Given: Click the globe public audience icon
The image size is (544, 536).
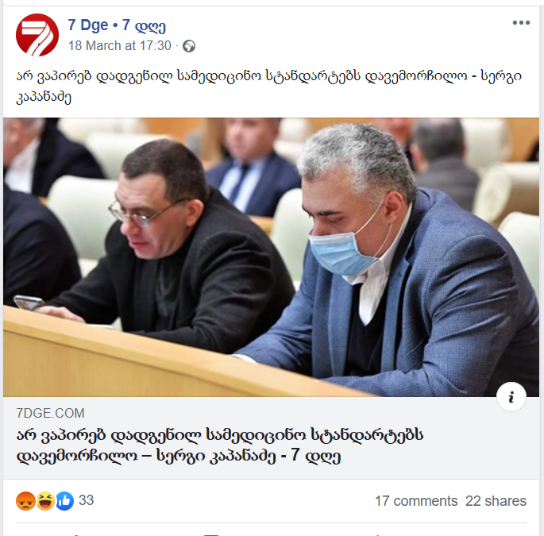Looking at the screenshot, I should point(189,46).
